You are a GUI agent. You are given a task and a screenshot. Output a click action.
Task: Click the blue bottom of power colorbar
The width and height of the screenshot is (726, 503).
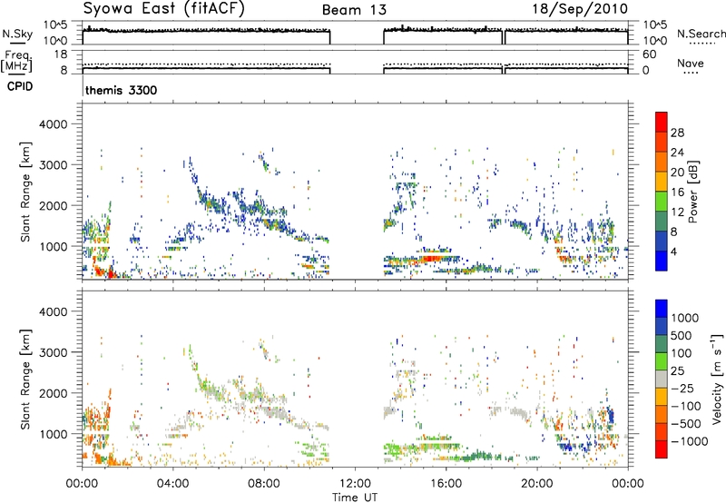[x=662, y=262]
